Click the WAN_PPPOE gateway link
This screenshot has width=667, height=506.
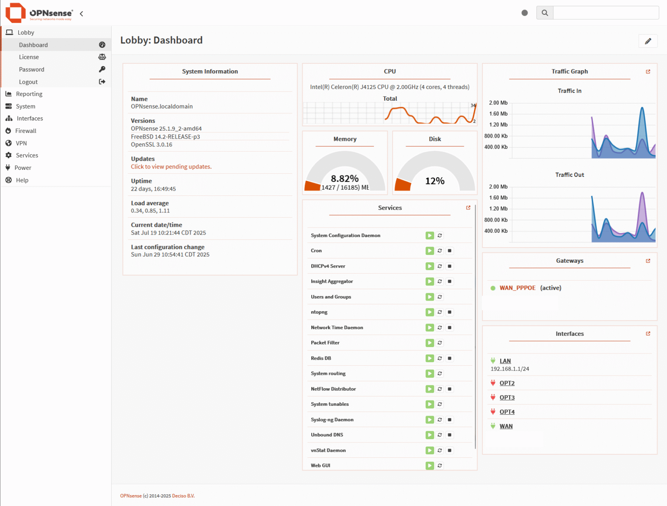click(517, 288)
